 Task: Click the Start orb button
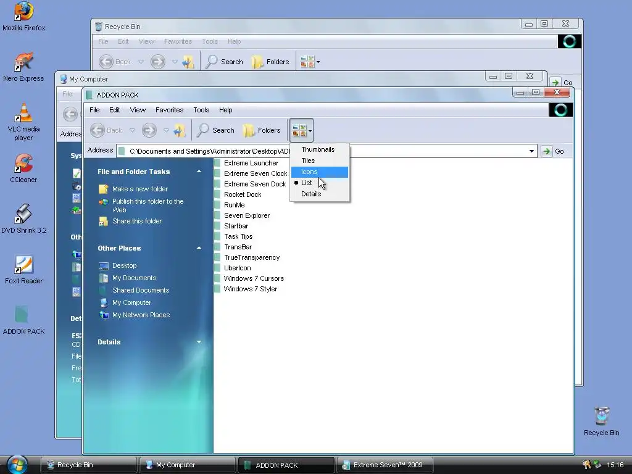pos(17,464)
